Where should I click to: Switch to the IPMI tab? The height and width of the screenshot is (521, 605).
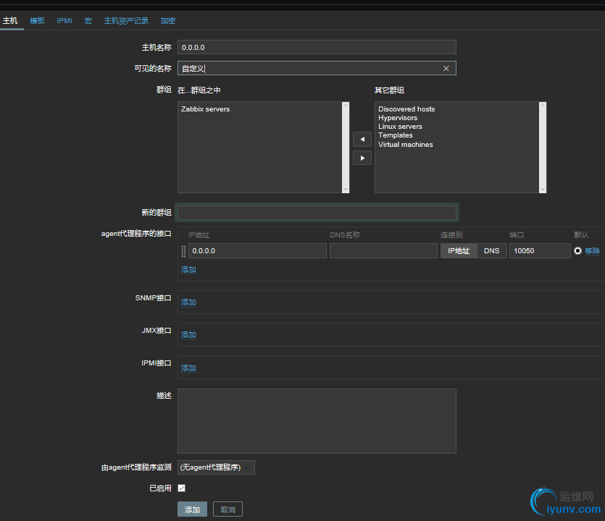[x=64, y=21]
